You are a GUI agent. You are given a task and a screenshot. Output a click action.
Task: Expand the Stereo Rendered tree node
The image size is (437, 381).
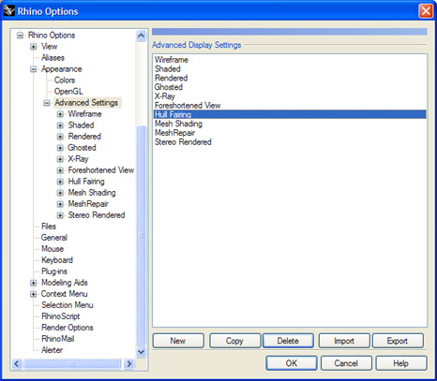point(60,215)
